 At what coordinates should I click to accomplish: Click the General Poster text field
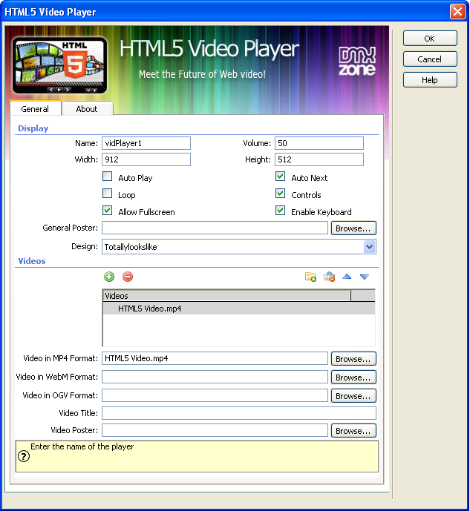click(215, 228)
